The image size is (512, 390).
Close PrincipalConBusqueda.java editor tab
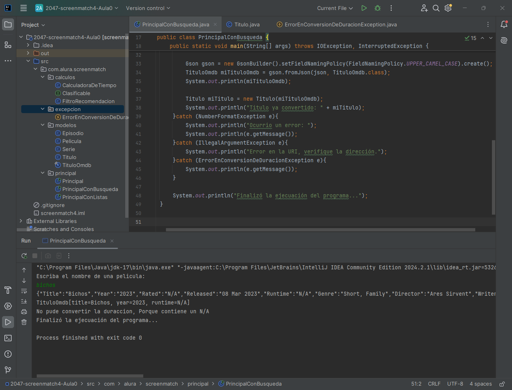click(215, 24)
